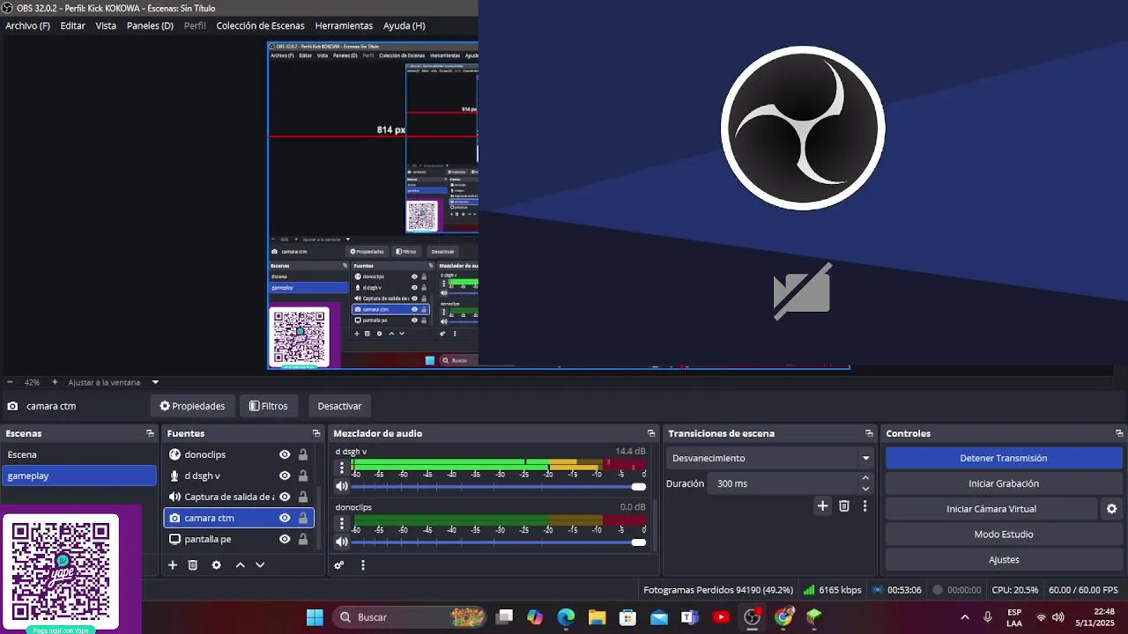The image size is (1128, 634).
Task: Hide the donoclips source
Action: coord(285,454)
